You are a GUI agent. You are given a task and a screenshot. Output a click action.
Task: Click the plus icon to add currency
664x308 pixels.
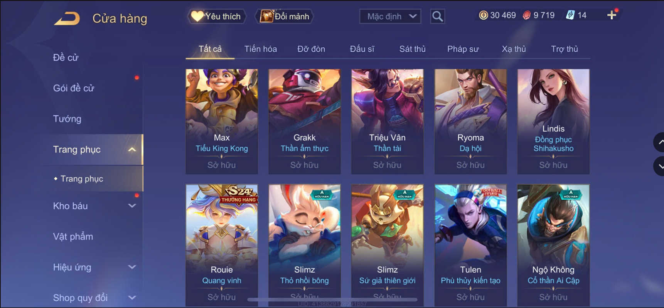(x=612, y=15)
